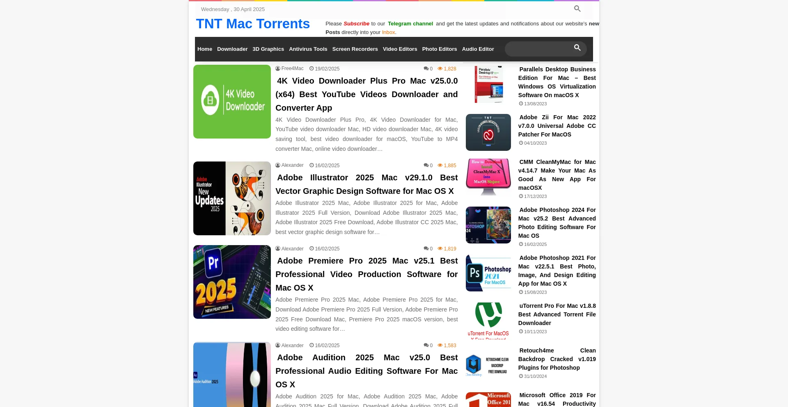The image size is (788, 407).
Task: Click author Alexander on the Premiere Pro post
Action: 292,248
